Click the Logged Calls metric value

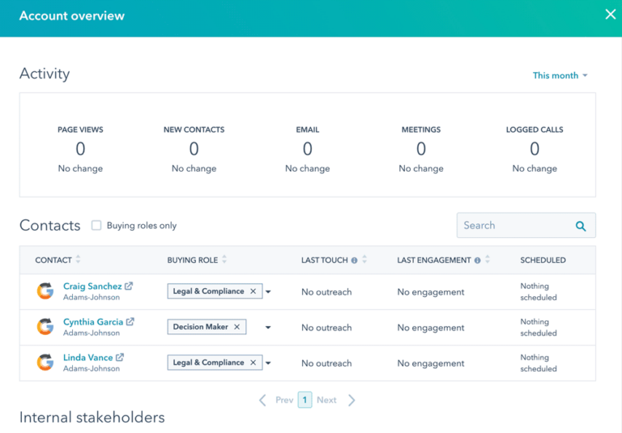click(535, 149)
